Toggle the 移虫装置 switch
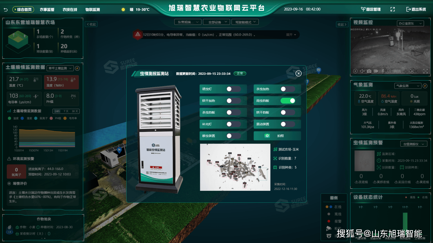 click(234, 136)
